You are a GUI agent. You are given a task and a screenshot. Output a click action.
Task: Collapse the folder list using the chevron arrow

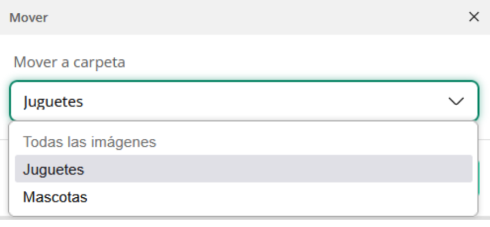pos(456,102)
